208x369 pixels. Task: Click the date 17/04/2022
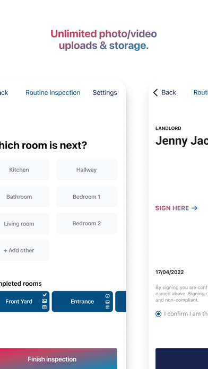(170, 273)
